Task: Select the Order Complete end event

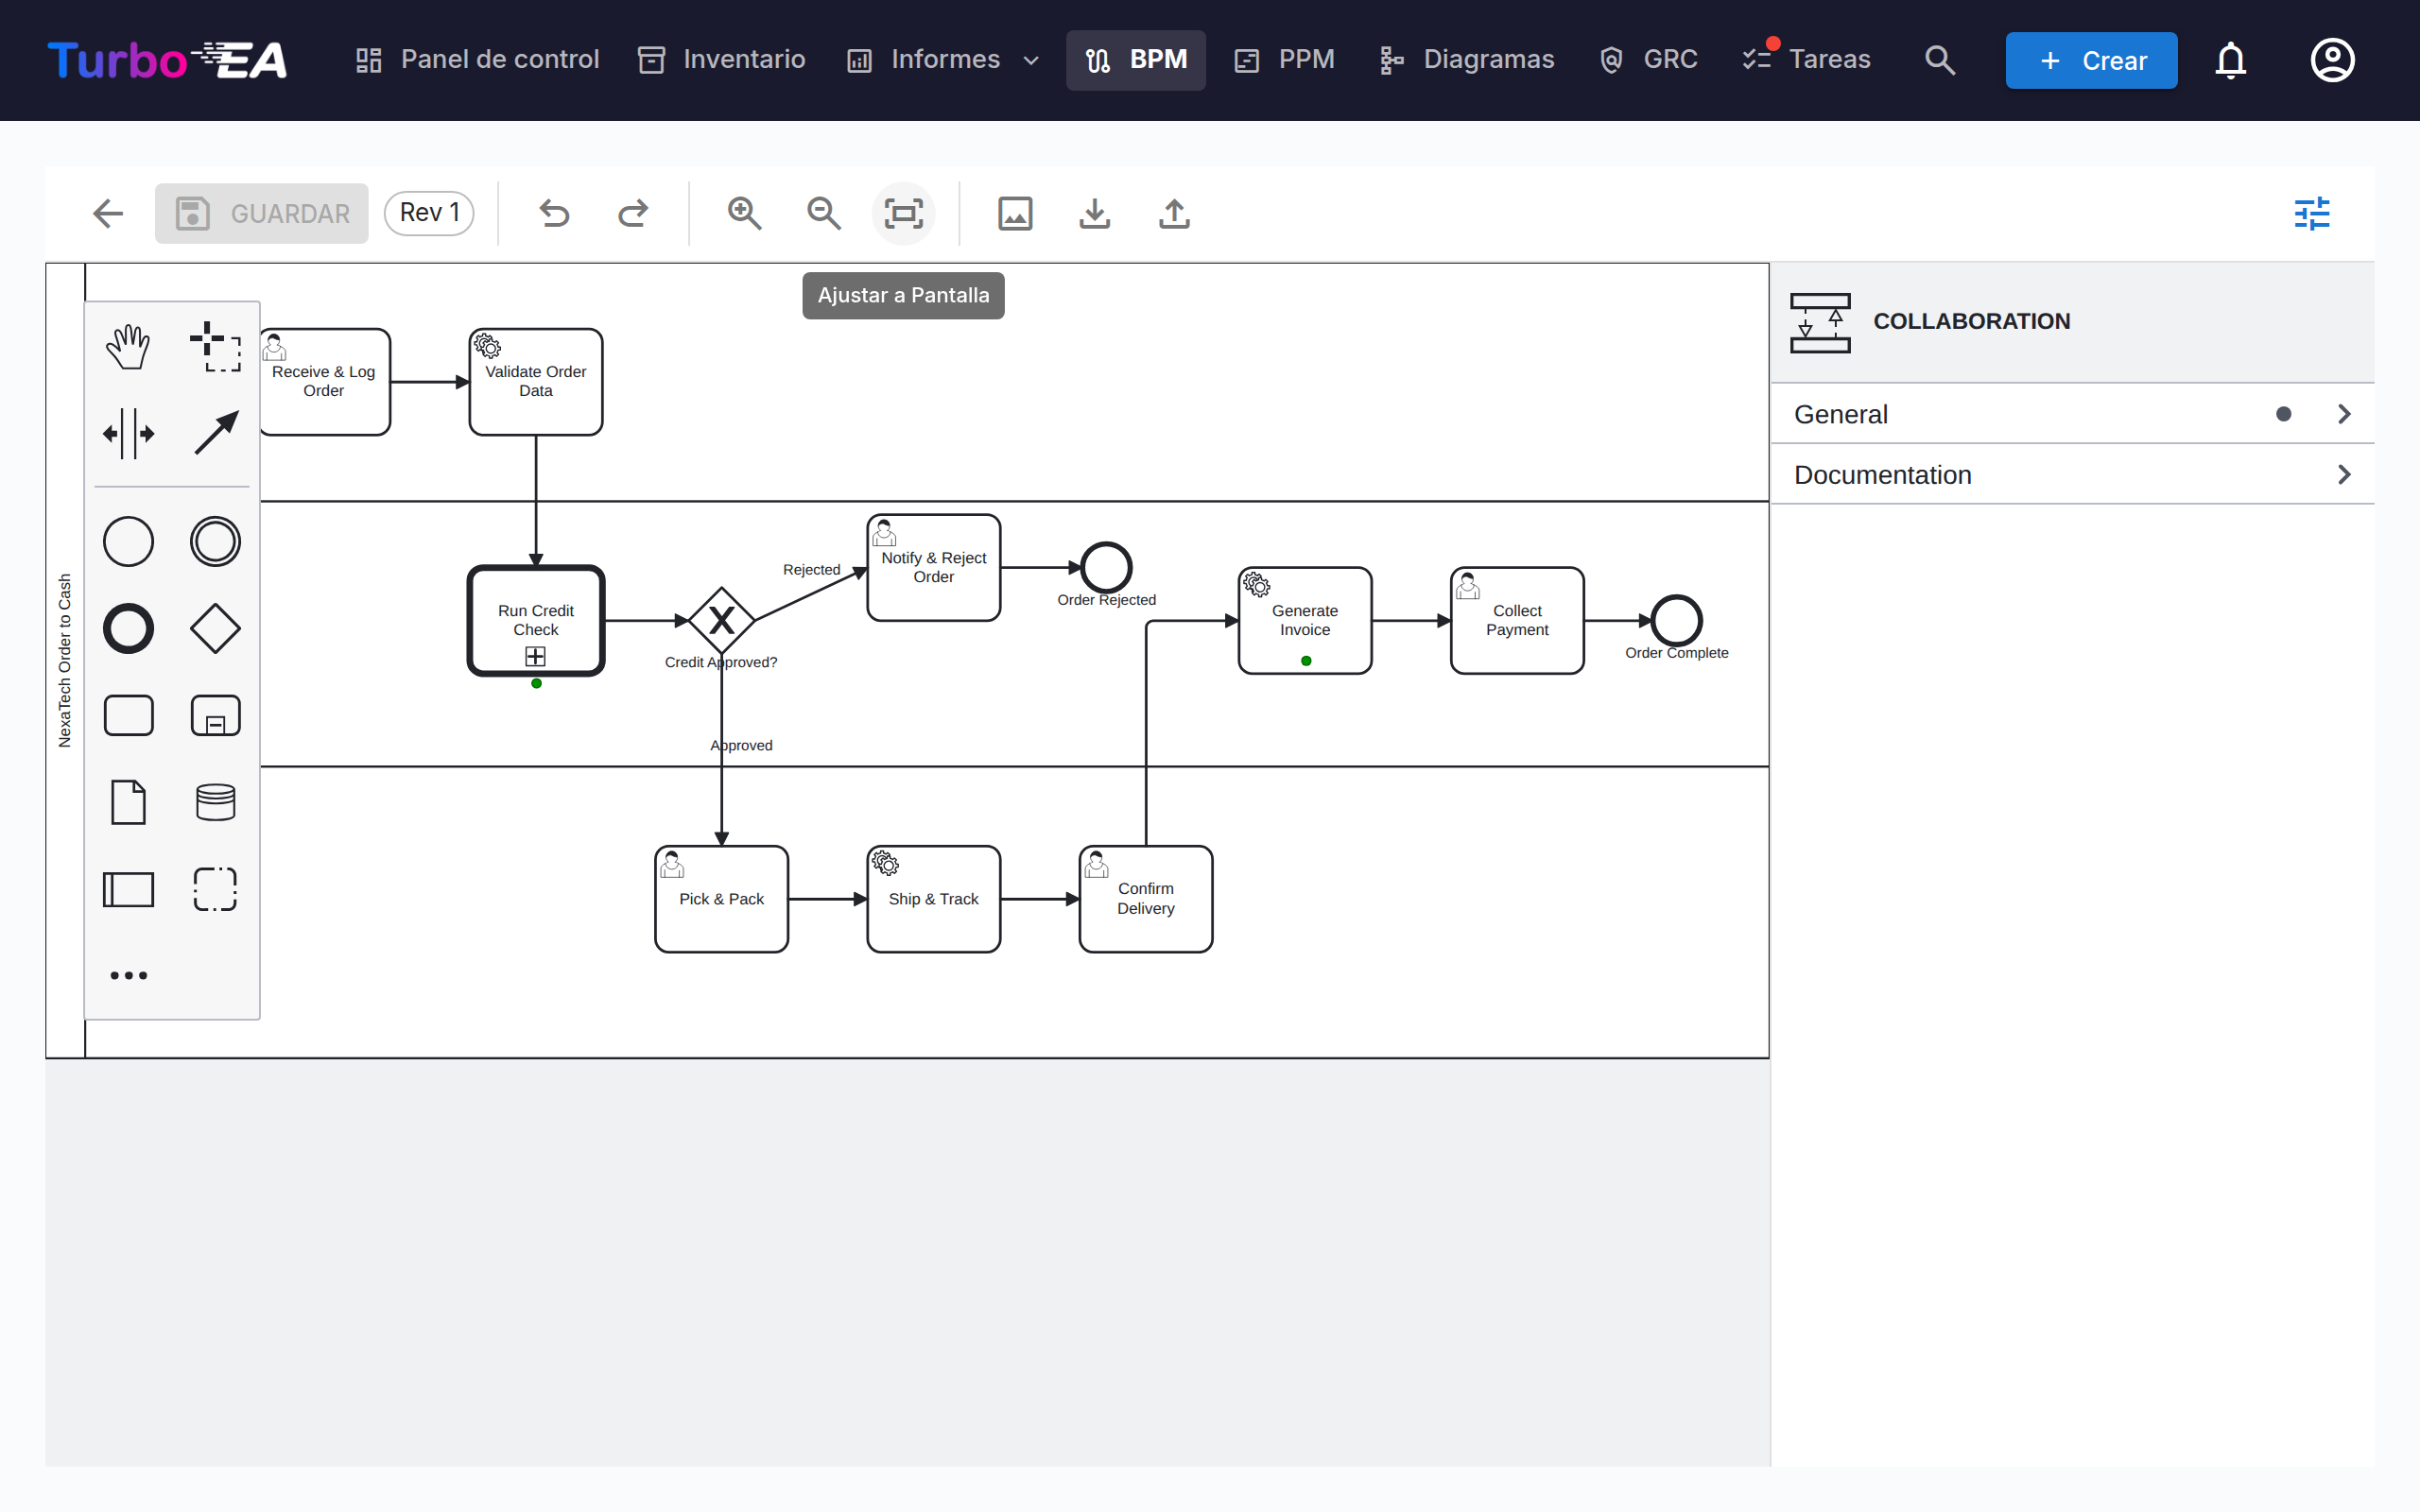Action: pos(1677,620)
